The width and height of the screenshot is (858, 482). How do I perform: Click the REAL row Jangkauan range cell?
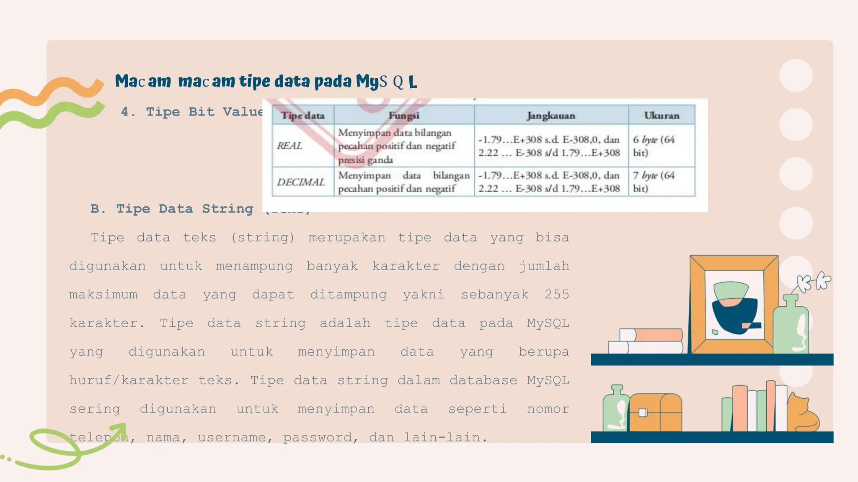(551, 146)
